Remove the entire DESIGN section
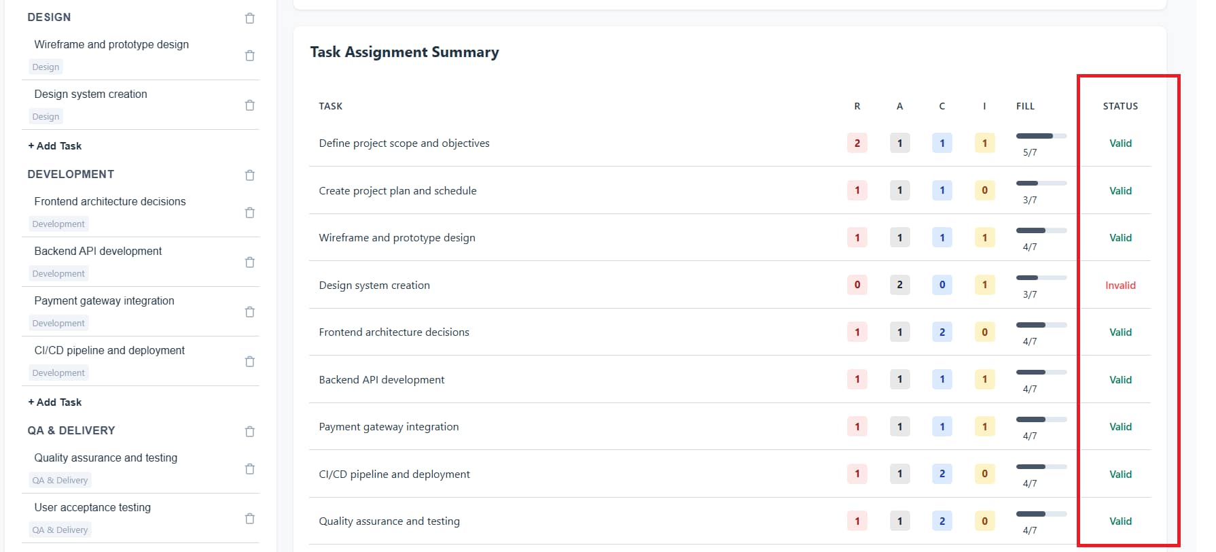This screenshot has height=552, width=1216. 249,18
